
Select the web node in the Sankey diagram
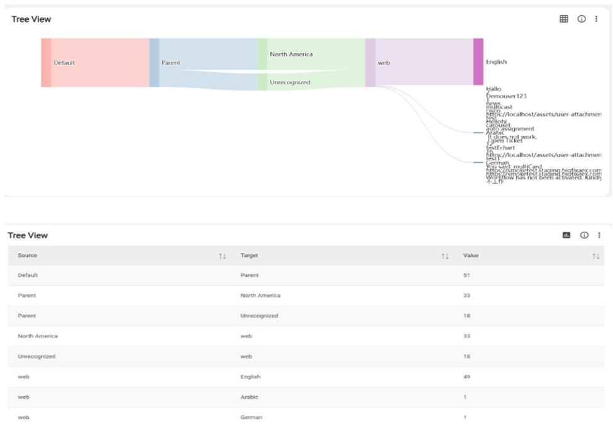pyautogui.click(x=370, y=62)
